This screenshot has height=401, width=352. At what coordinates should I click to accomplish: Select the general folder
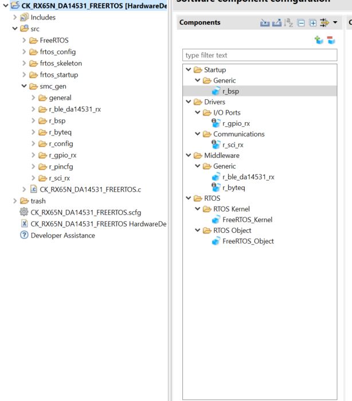[55, 98]
